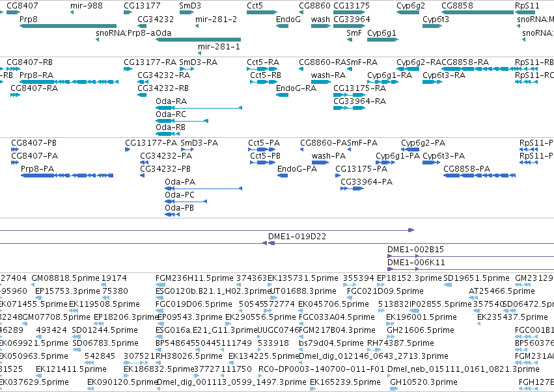Select the CG8858-RA transcript

click(477, 69)
